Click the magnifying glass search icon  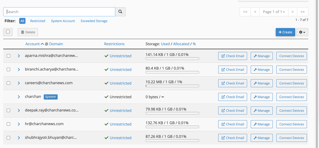[x=120, y=12]
